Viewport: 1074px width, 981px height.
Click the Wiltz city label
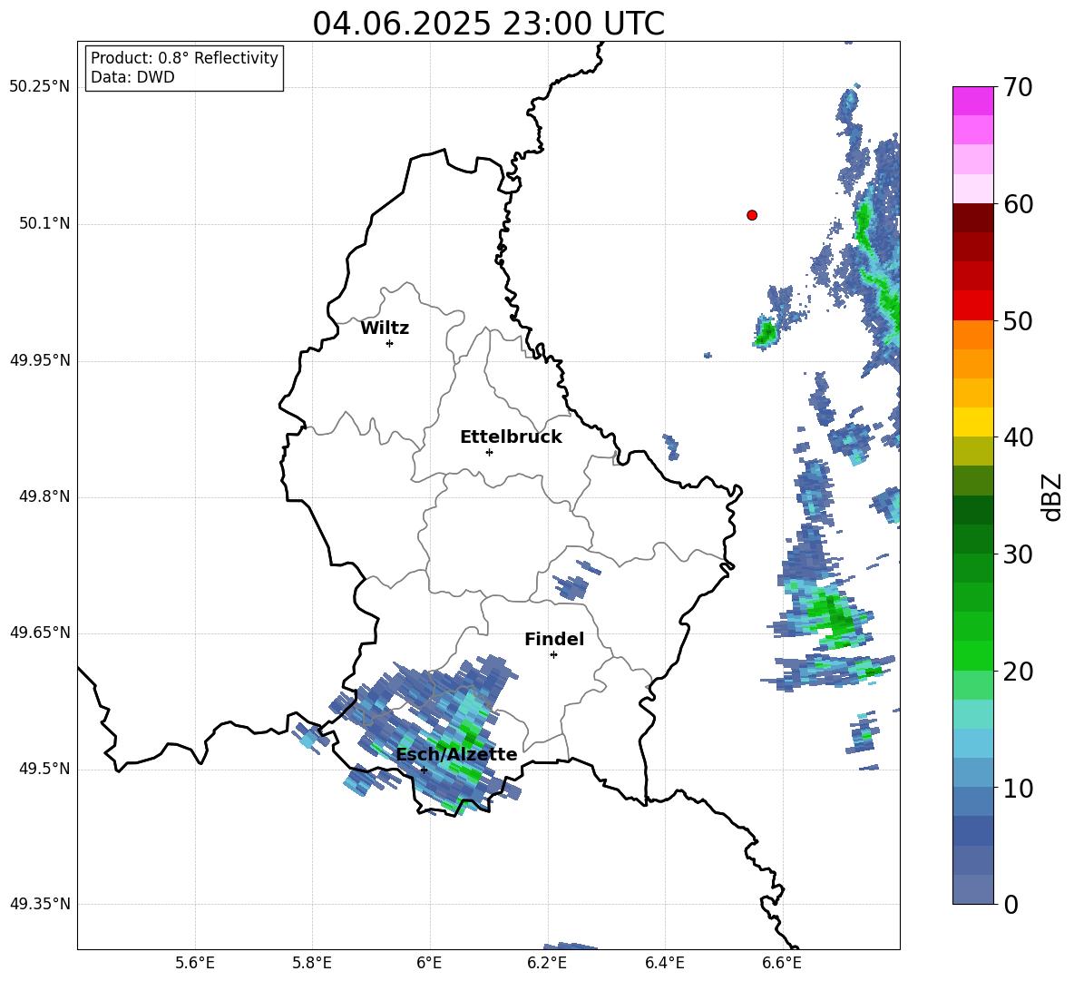point(385,329)
